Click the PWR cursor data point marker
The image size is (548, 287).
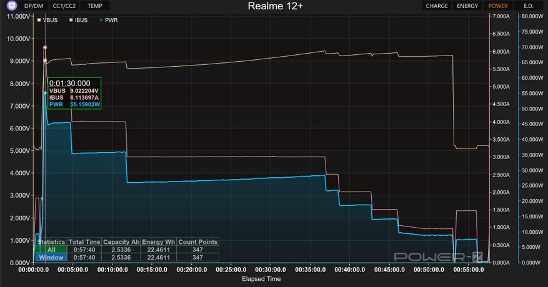(45, 93)
